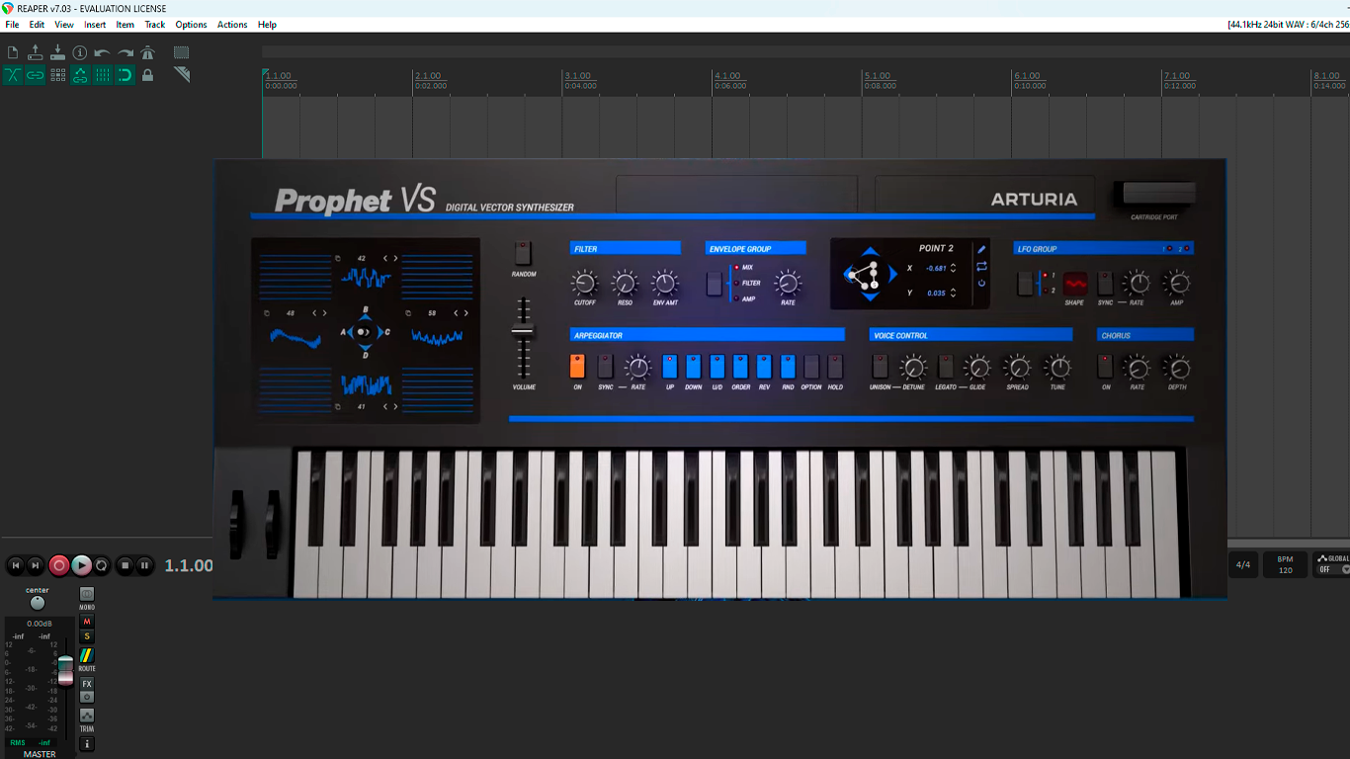The height and width of the screenshot is (759, 1350).
Task: Select Arpeggiator Up mode button
Action: [669, 367]
